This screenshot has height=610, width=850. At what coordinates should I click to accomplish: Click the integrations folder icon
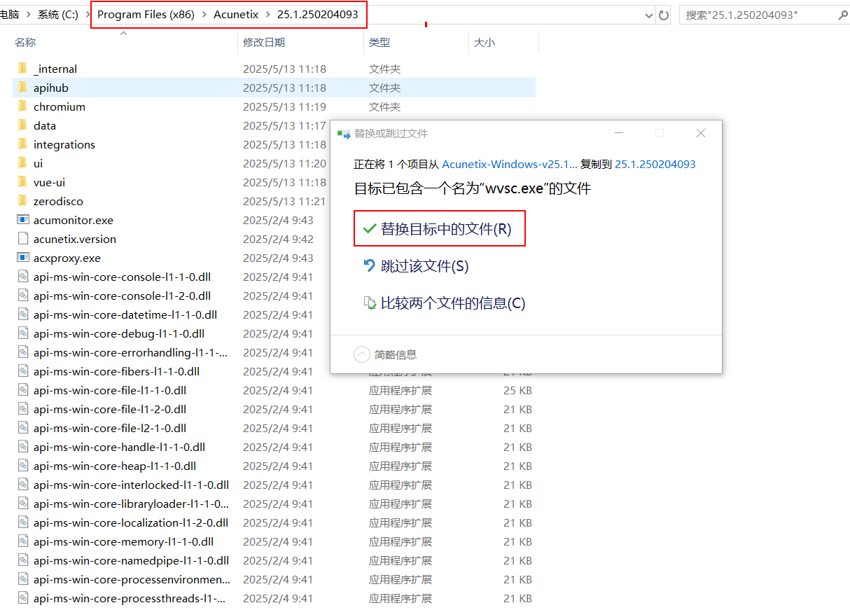click(x=22, y=144)
